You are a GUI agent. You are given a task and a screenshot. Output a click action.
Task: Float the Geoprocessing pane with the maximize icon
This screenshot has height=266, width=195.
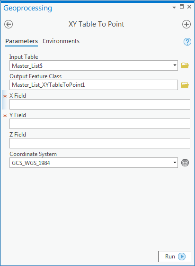182,7
